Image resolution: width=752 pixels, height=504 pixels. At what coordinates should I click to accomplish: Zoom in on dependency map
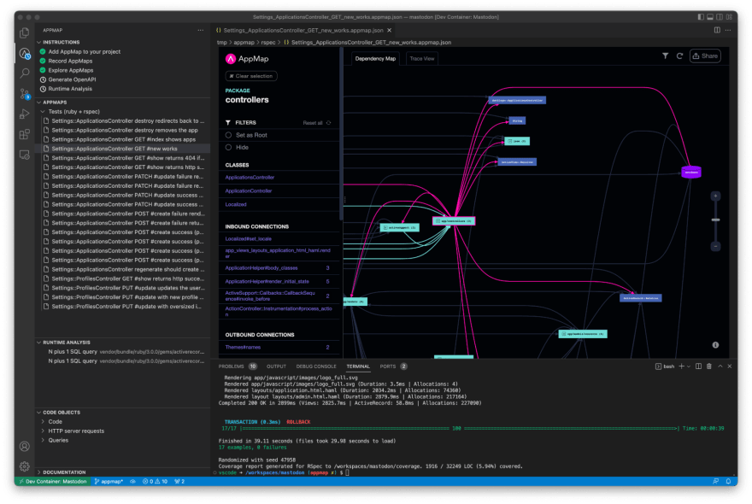pos(715,196)
